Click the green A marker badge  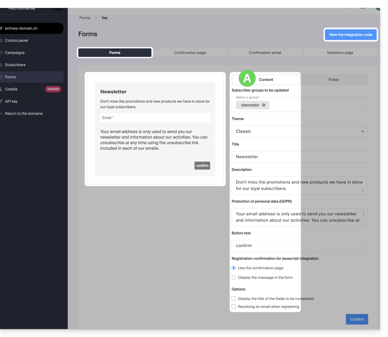[247, 78]
